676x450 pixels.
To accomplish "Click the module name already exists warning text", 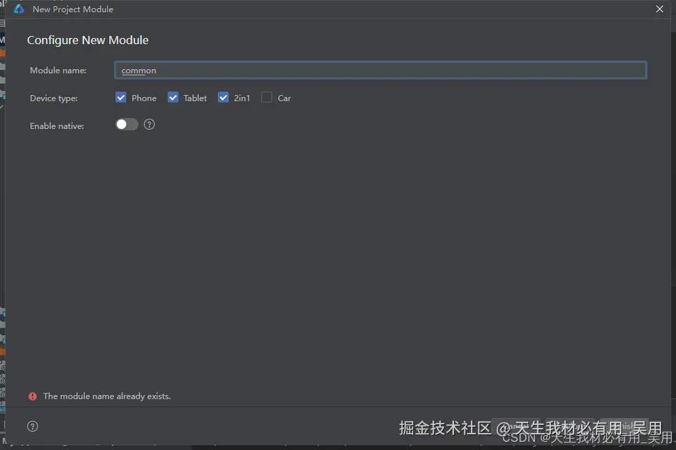I will [x=106, y=396].
